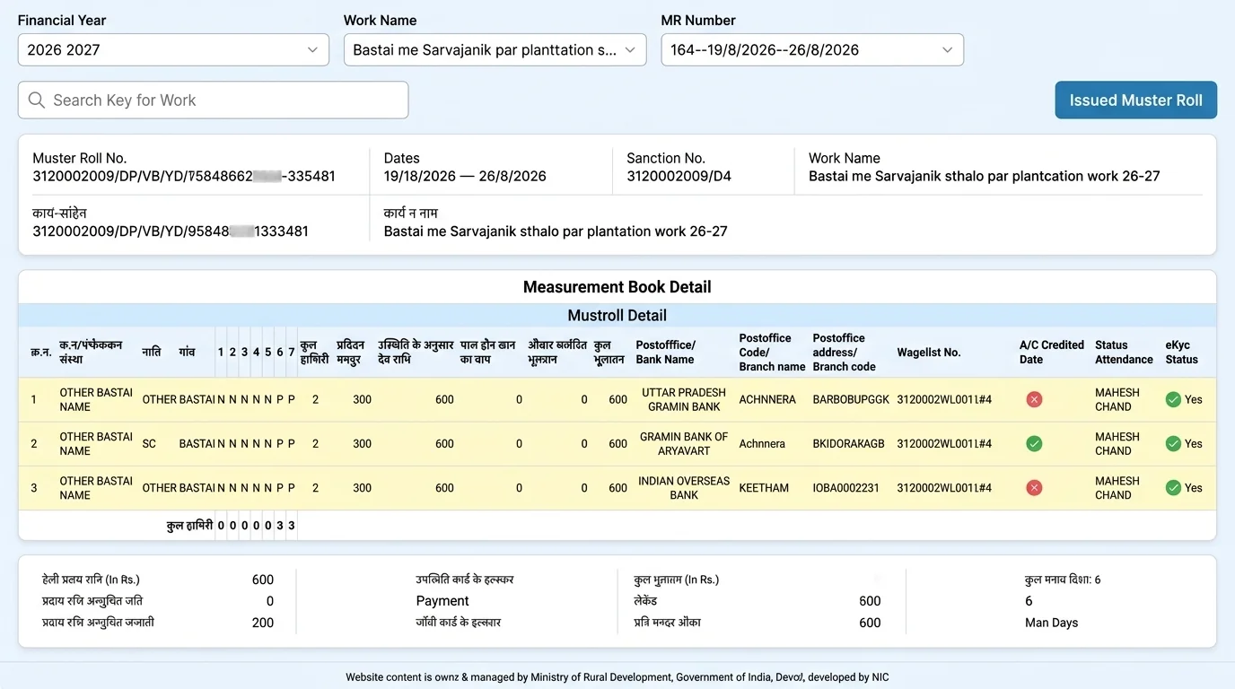Open the Financial Year dropdown
This screenshot has width=1235, height=689.
(x=173, y=50)
